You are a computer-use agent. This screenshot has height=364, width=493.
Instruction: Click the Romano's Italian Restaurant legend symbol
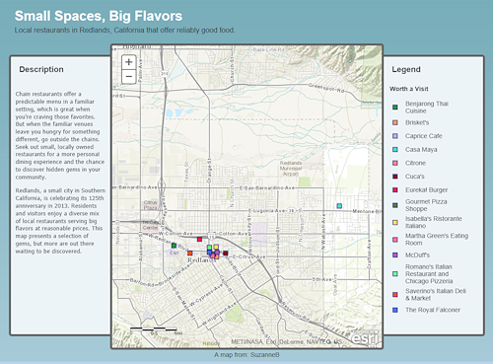(x=395, y=274)
